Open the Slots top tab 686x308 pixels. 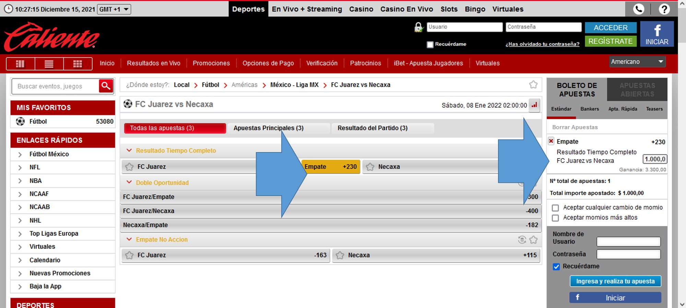(449, 9)
